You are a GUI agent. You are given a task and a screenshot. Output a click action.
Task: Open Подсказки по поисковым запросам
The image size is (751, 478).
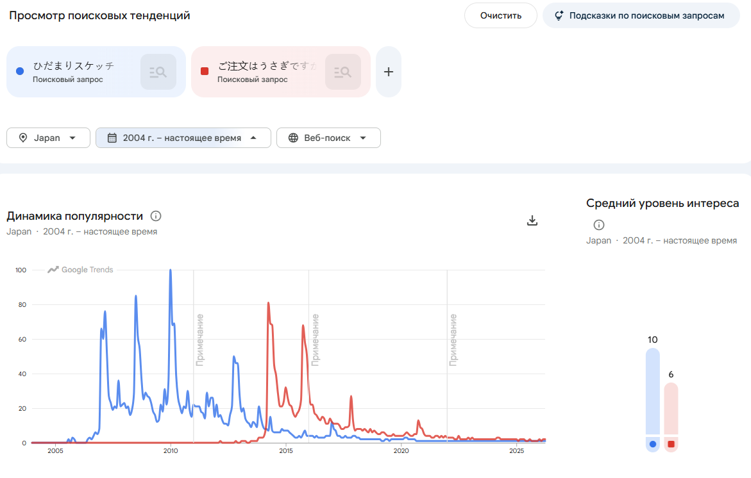click(641, 15)
